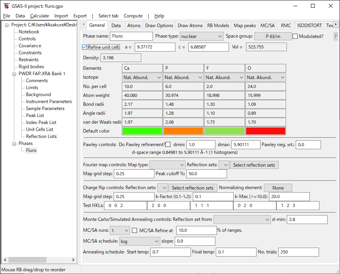This screenshot has height=274, width=340.
Task: Click the tab scroll right arrow
Action: (336, 25)
